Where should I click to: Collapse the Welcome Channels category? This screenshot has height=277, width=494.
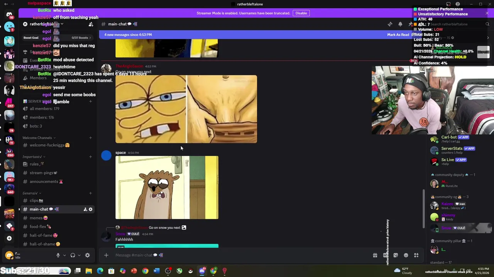39,138
